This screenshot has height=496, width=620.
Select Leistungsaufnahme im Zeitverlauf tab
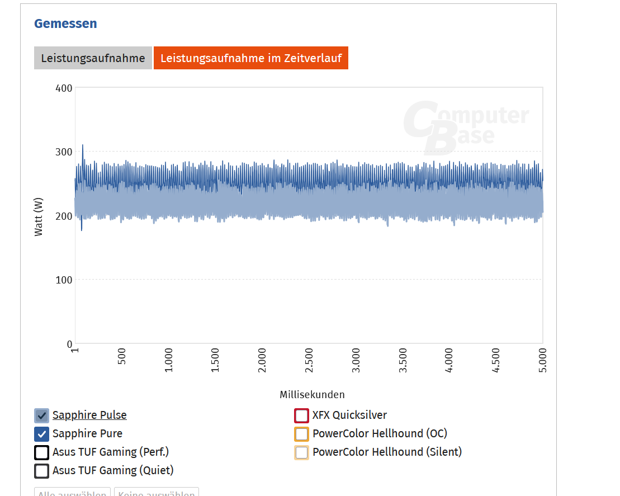(x=250, y=58)
